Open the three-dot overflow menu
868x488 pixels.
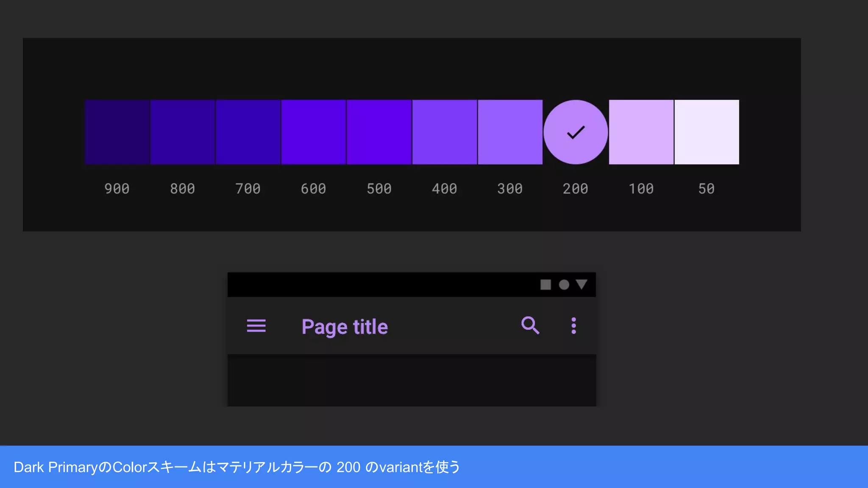point(573,326)
